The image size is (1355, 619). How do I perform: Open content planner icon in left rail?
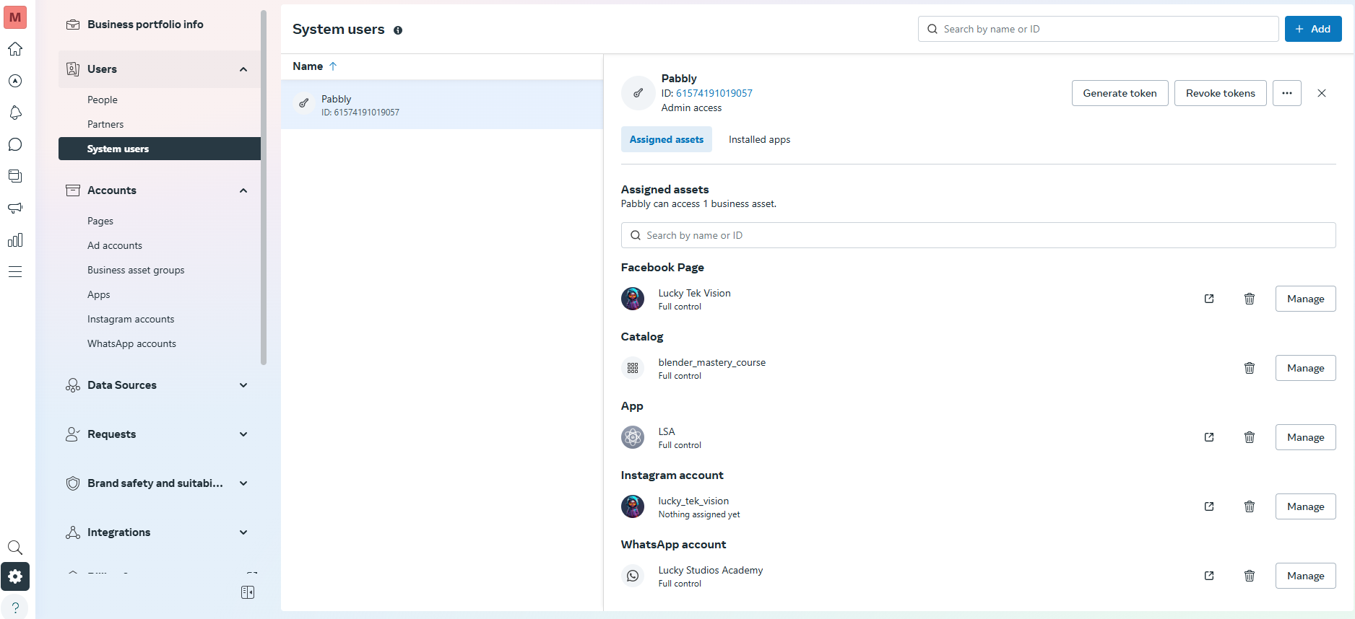[x=15, y=176]
